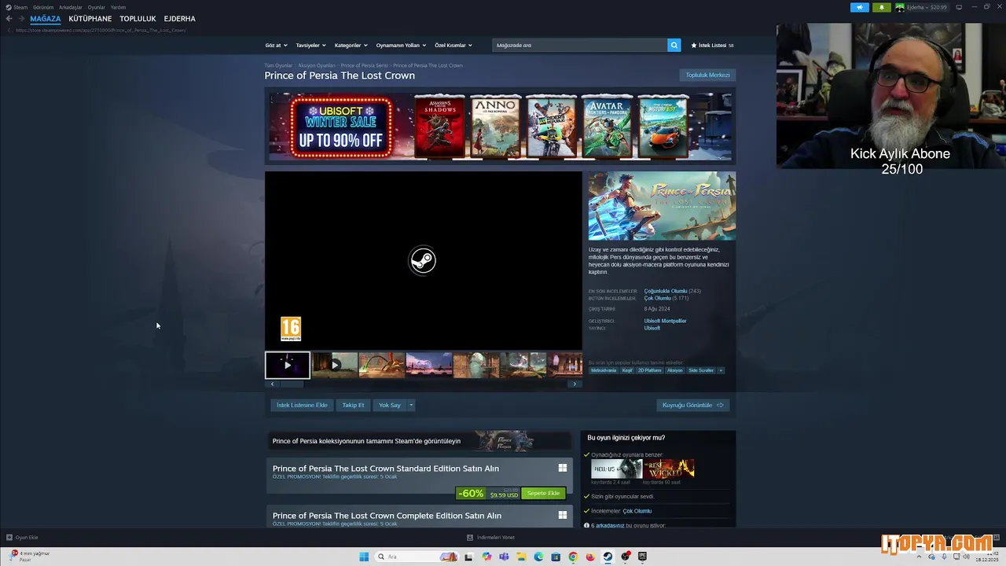Screen dimensions: 1006x566
Task: Switch to TOPLULUK tab
Action: pyautogui.click(x=138, y=19)
